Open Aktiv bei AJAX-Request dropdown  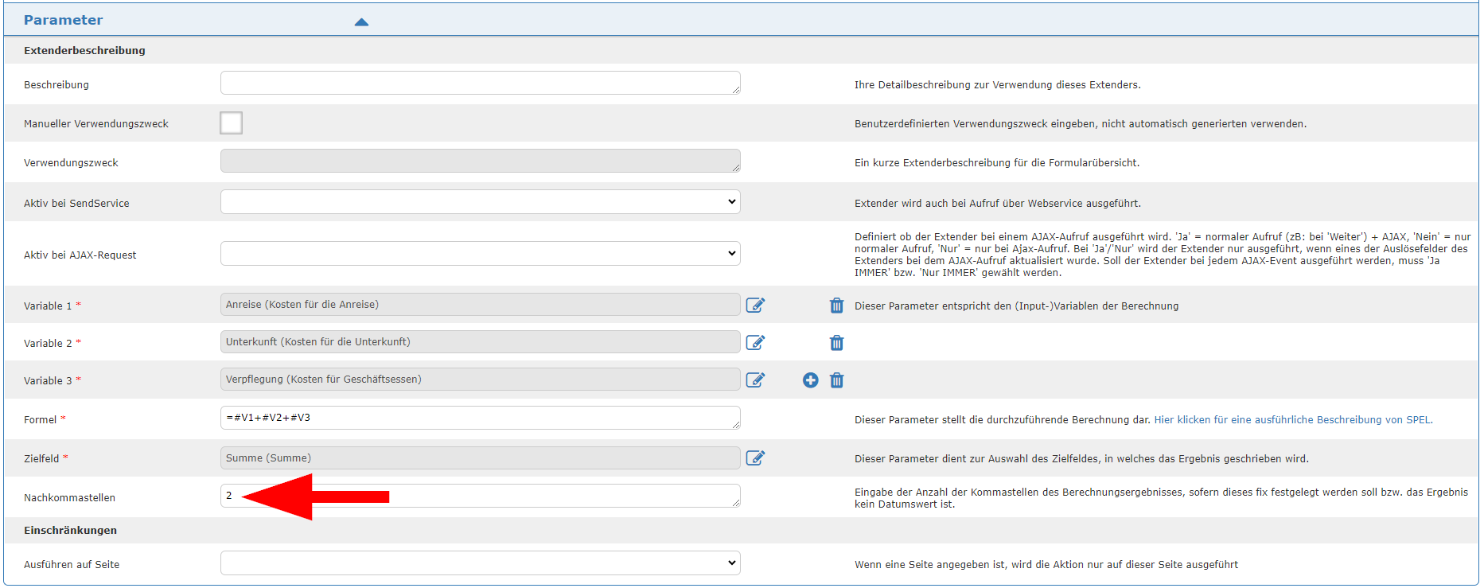480,254
